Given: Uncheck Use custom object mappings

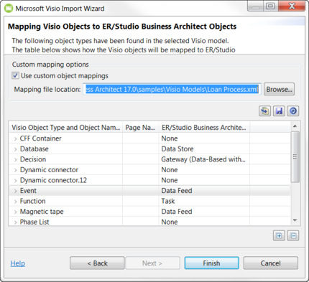Looking at the screenshot, I should coord(15,75).
